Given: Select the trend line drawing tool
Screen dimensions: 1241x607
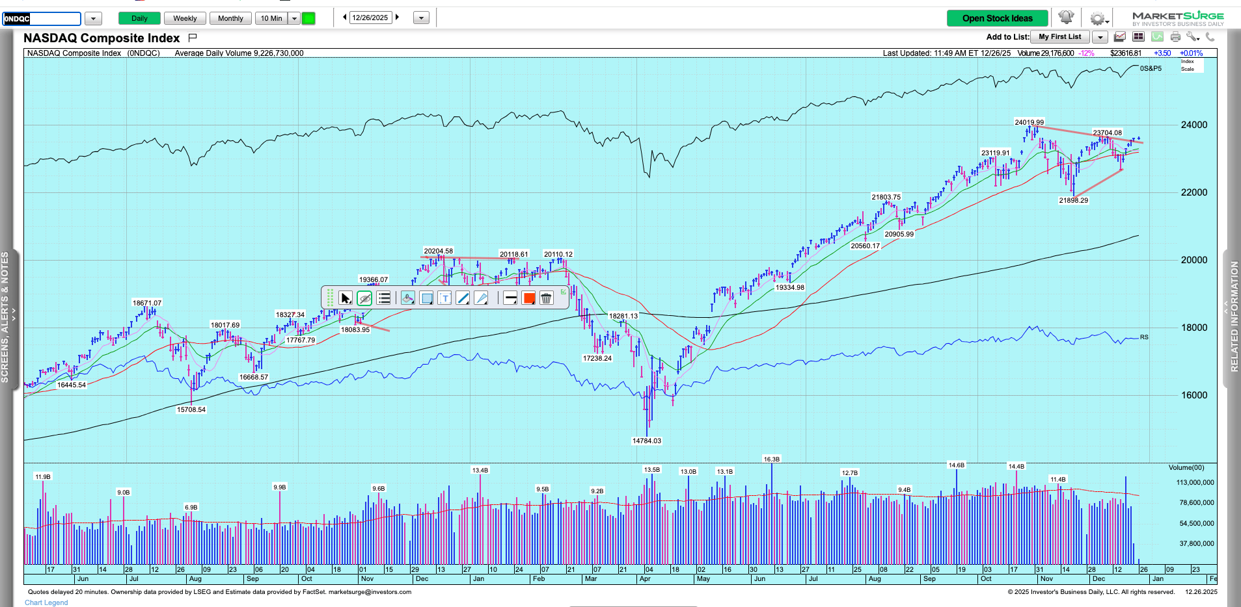Looking at the screenshot, I should tap(463, 298).
